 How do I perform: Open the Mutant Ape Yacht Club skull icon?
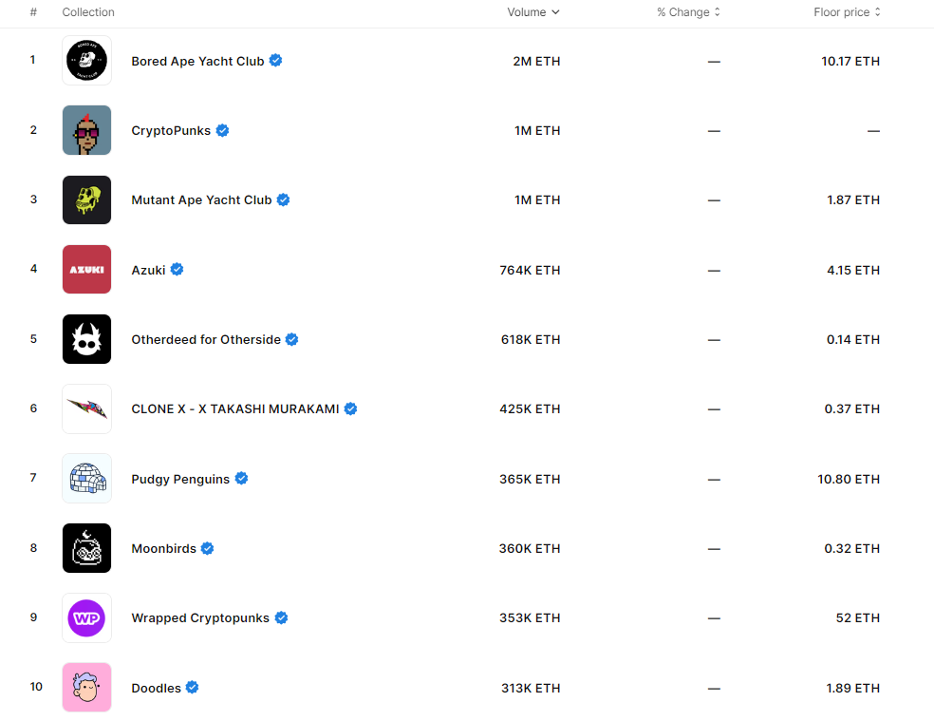(86, 199)
